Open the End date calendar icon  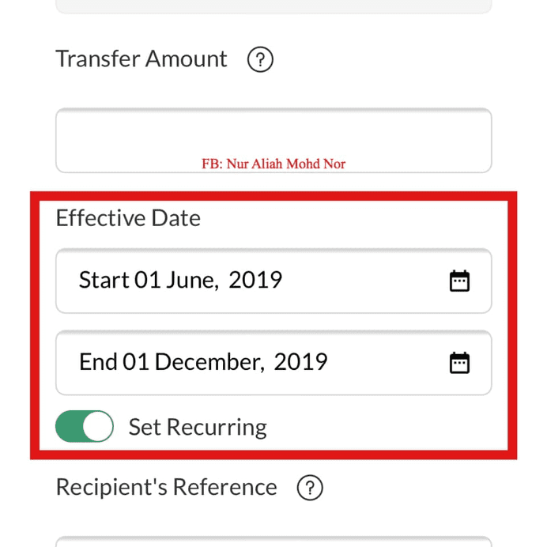click(459, 362)
